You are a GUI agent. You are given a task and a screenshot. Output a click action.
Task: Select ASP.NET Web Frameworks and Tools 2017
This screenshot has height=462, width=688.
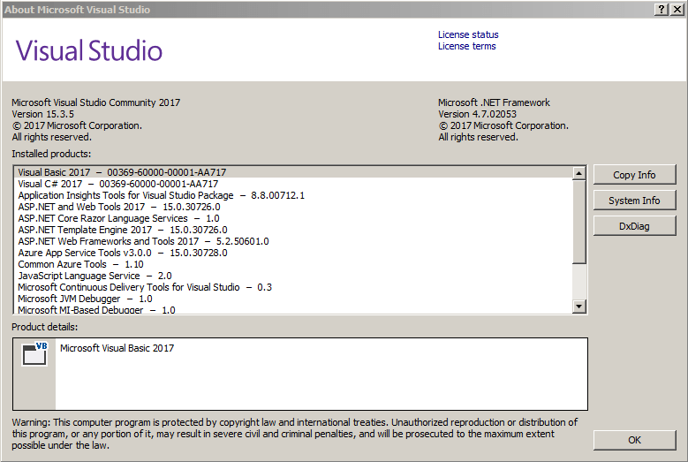[294, 241]
